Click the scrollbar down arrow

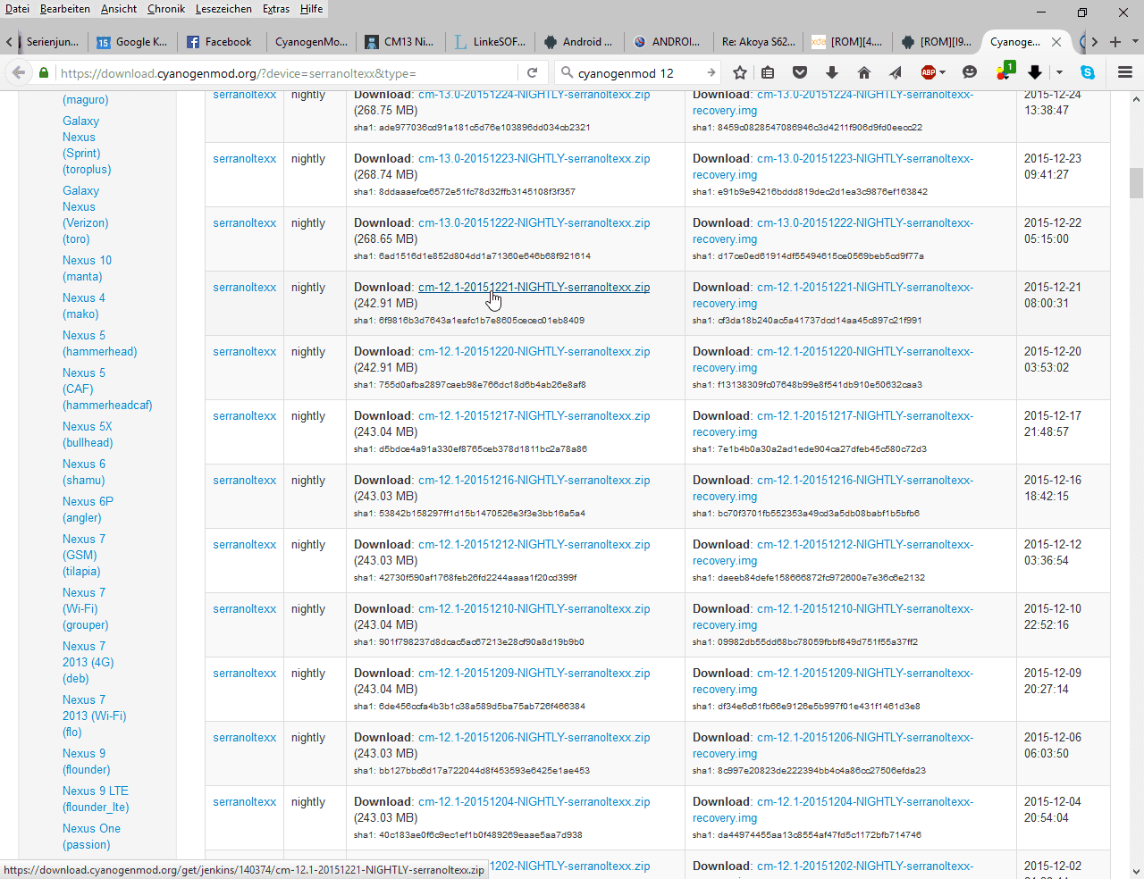click(x=1136, y=871)
